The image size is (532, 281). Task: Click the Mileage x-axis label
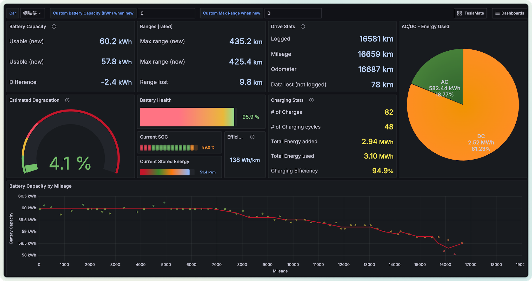280,271
